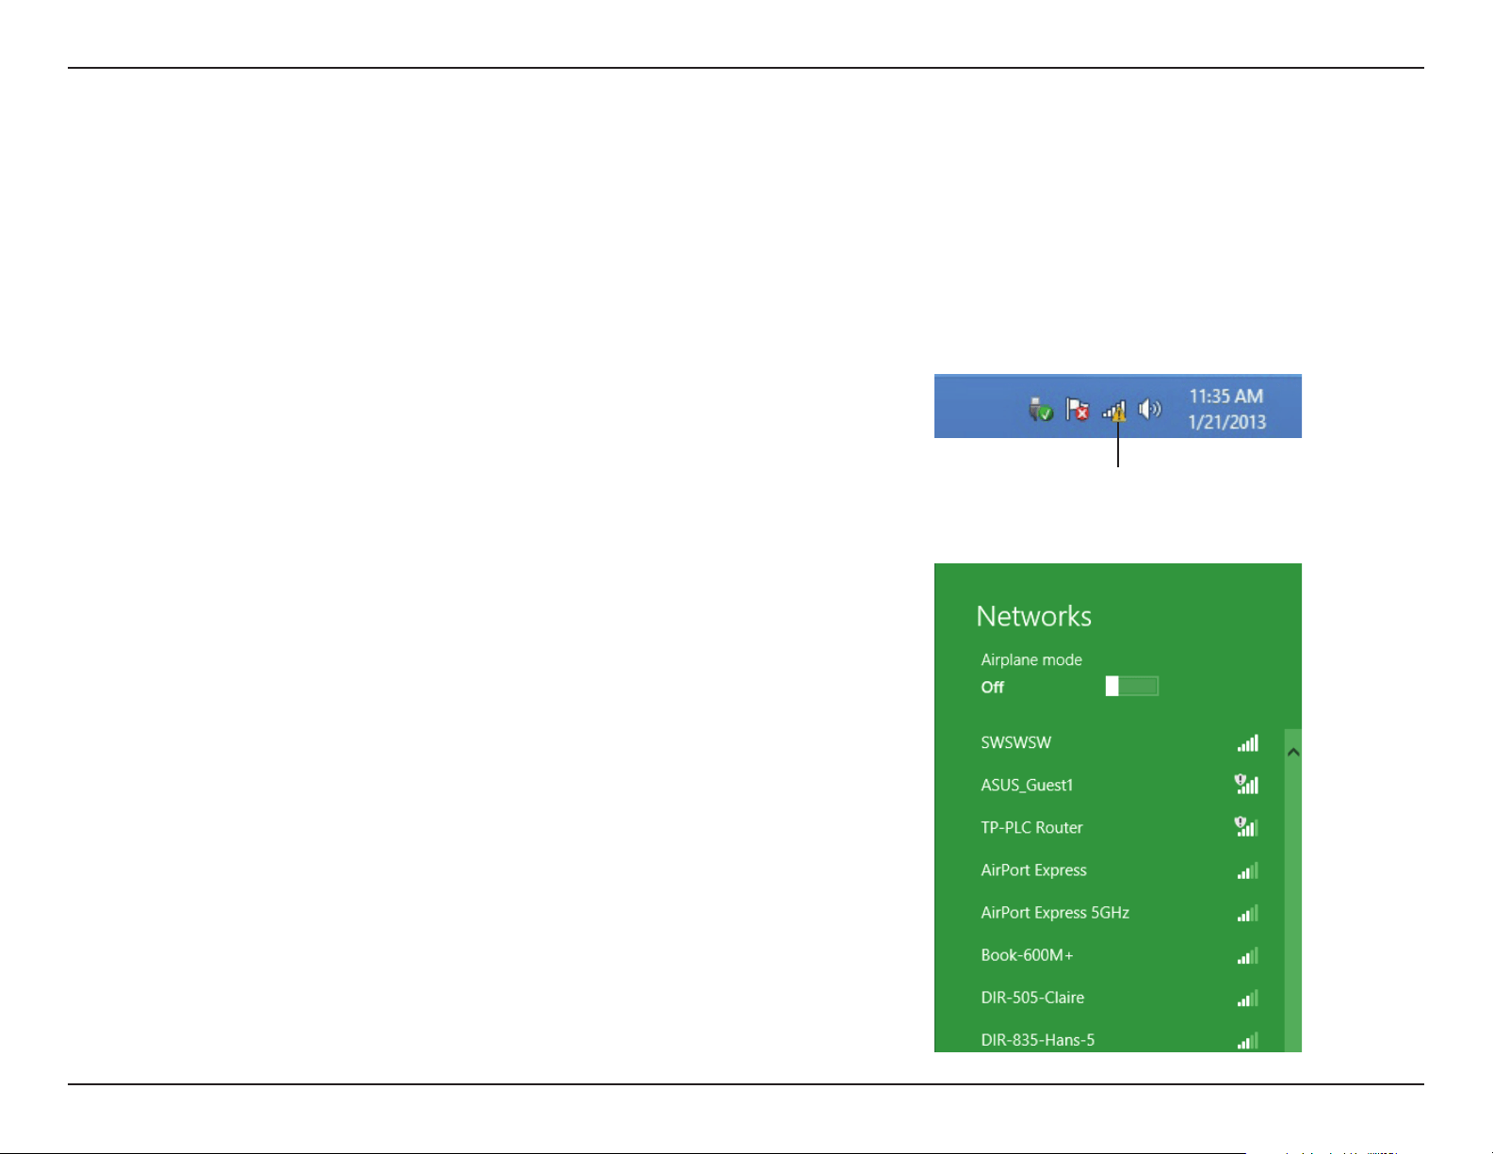This screenshot has height=1154, width=1493.
Task: Click signal icon beside AirPort Express 5GHz
Action: tap(1248, 913)
